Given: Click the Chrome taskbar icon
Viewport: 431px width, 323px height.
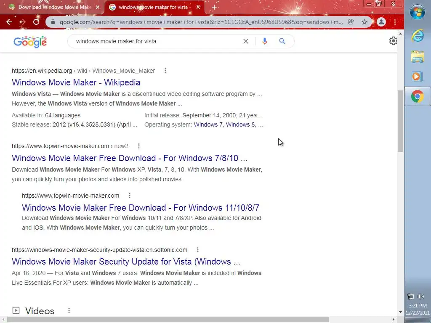Looking at the screenshot, I should [x=417, y=96].
